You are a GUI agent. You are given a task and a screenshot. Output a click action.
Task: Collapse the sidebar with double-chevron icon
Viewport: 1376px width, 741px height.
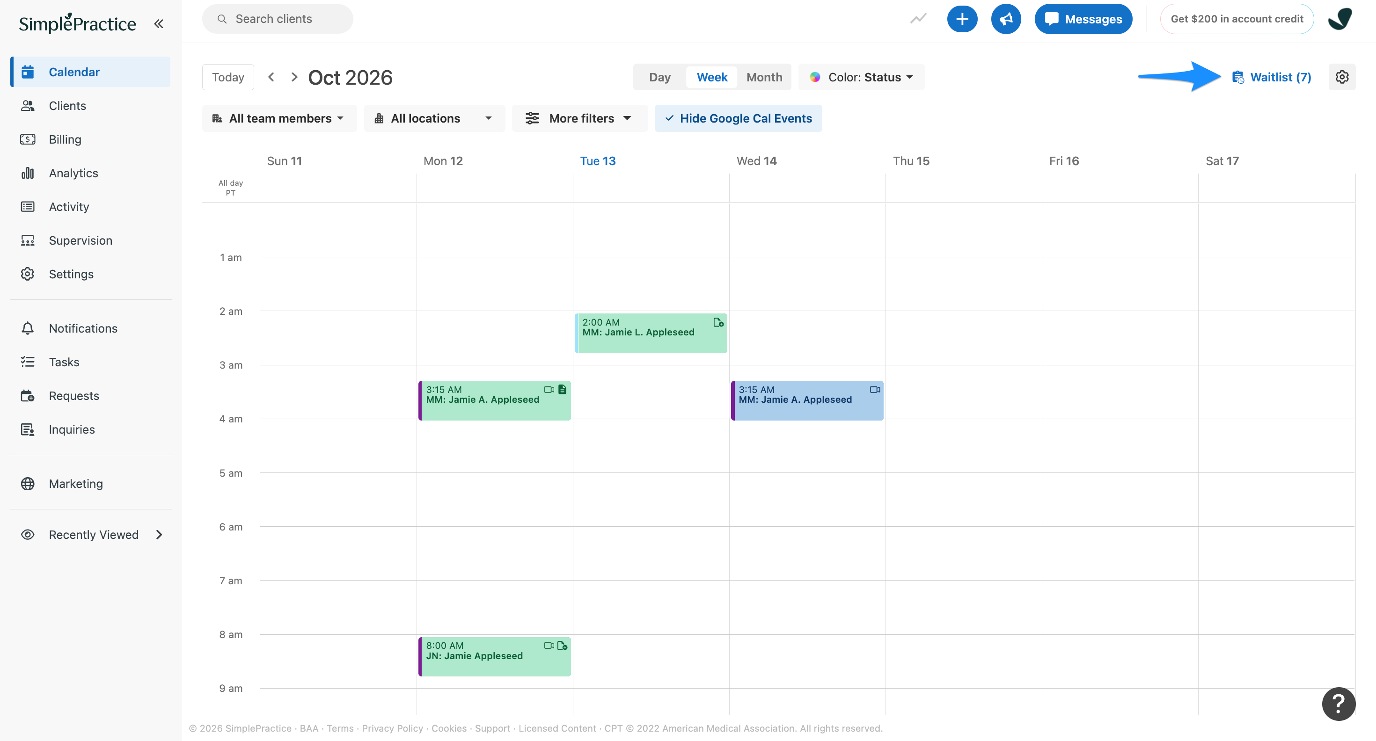pyautogui.click(x=159, y=23)
